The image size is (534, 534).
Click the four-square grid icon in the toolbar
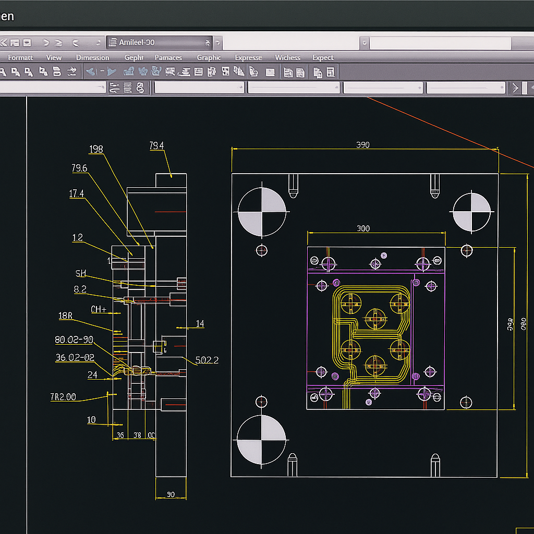pyautogui.click(x=225, y=71)
